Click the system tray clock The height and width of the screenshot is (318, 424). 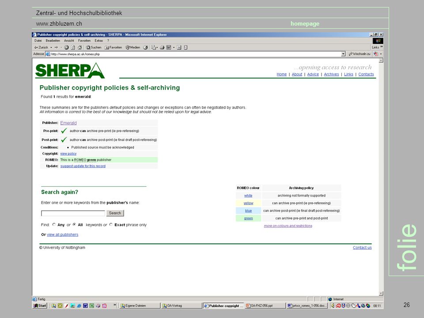[377, 306]
